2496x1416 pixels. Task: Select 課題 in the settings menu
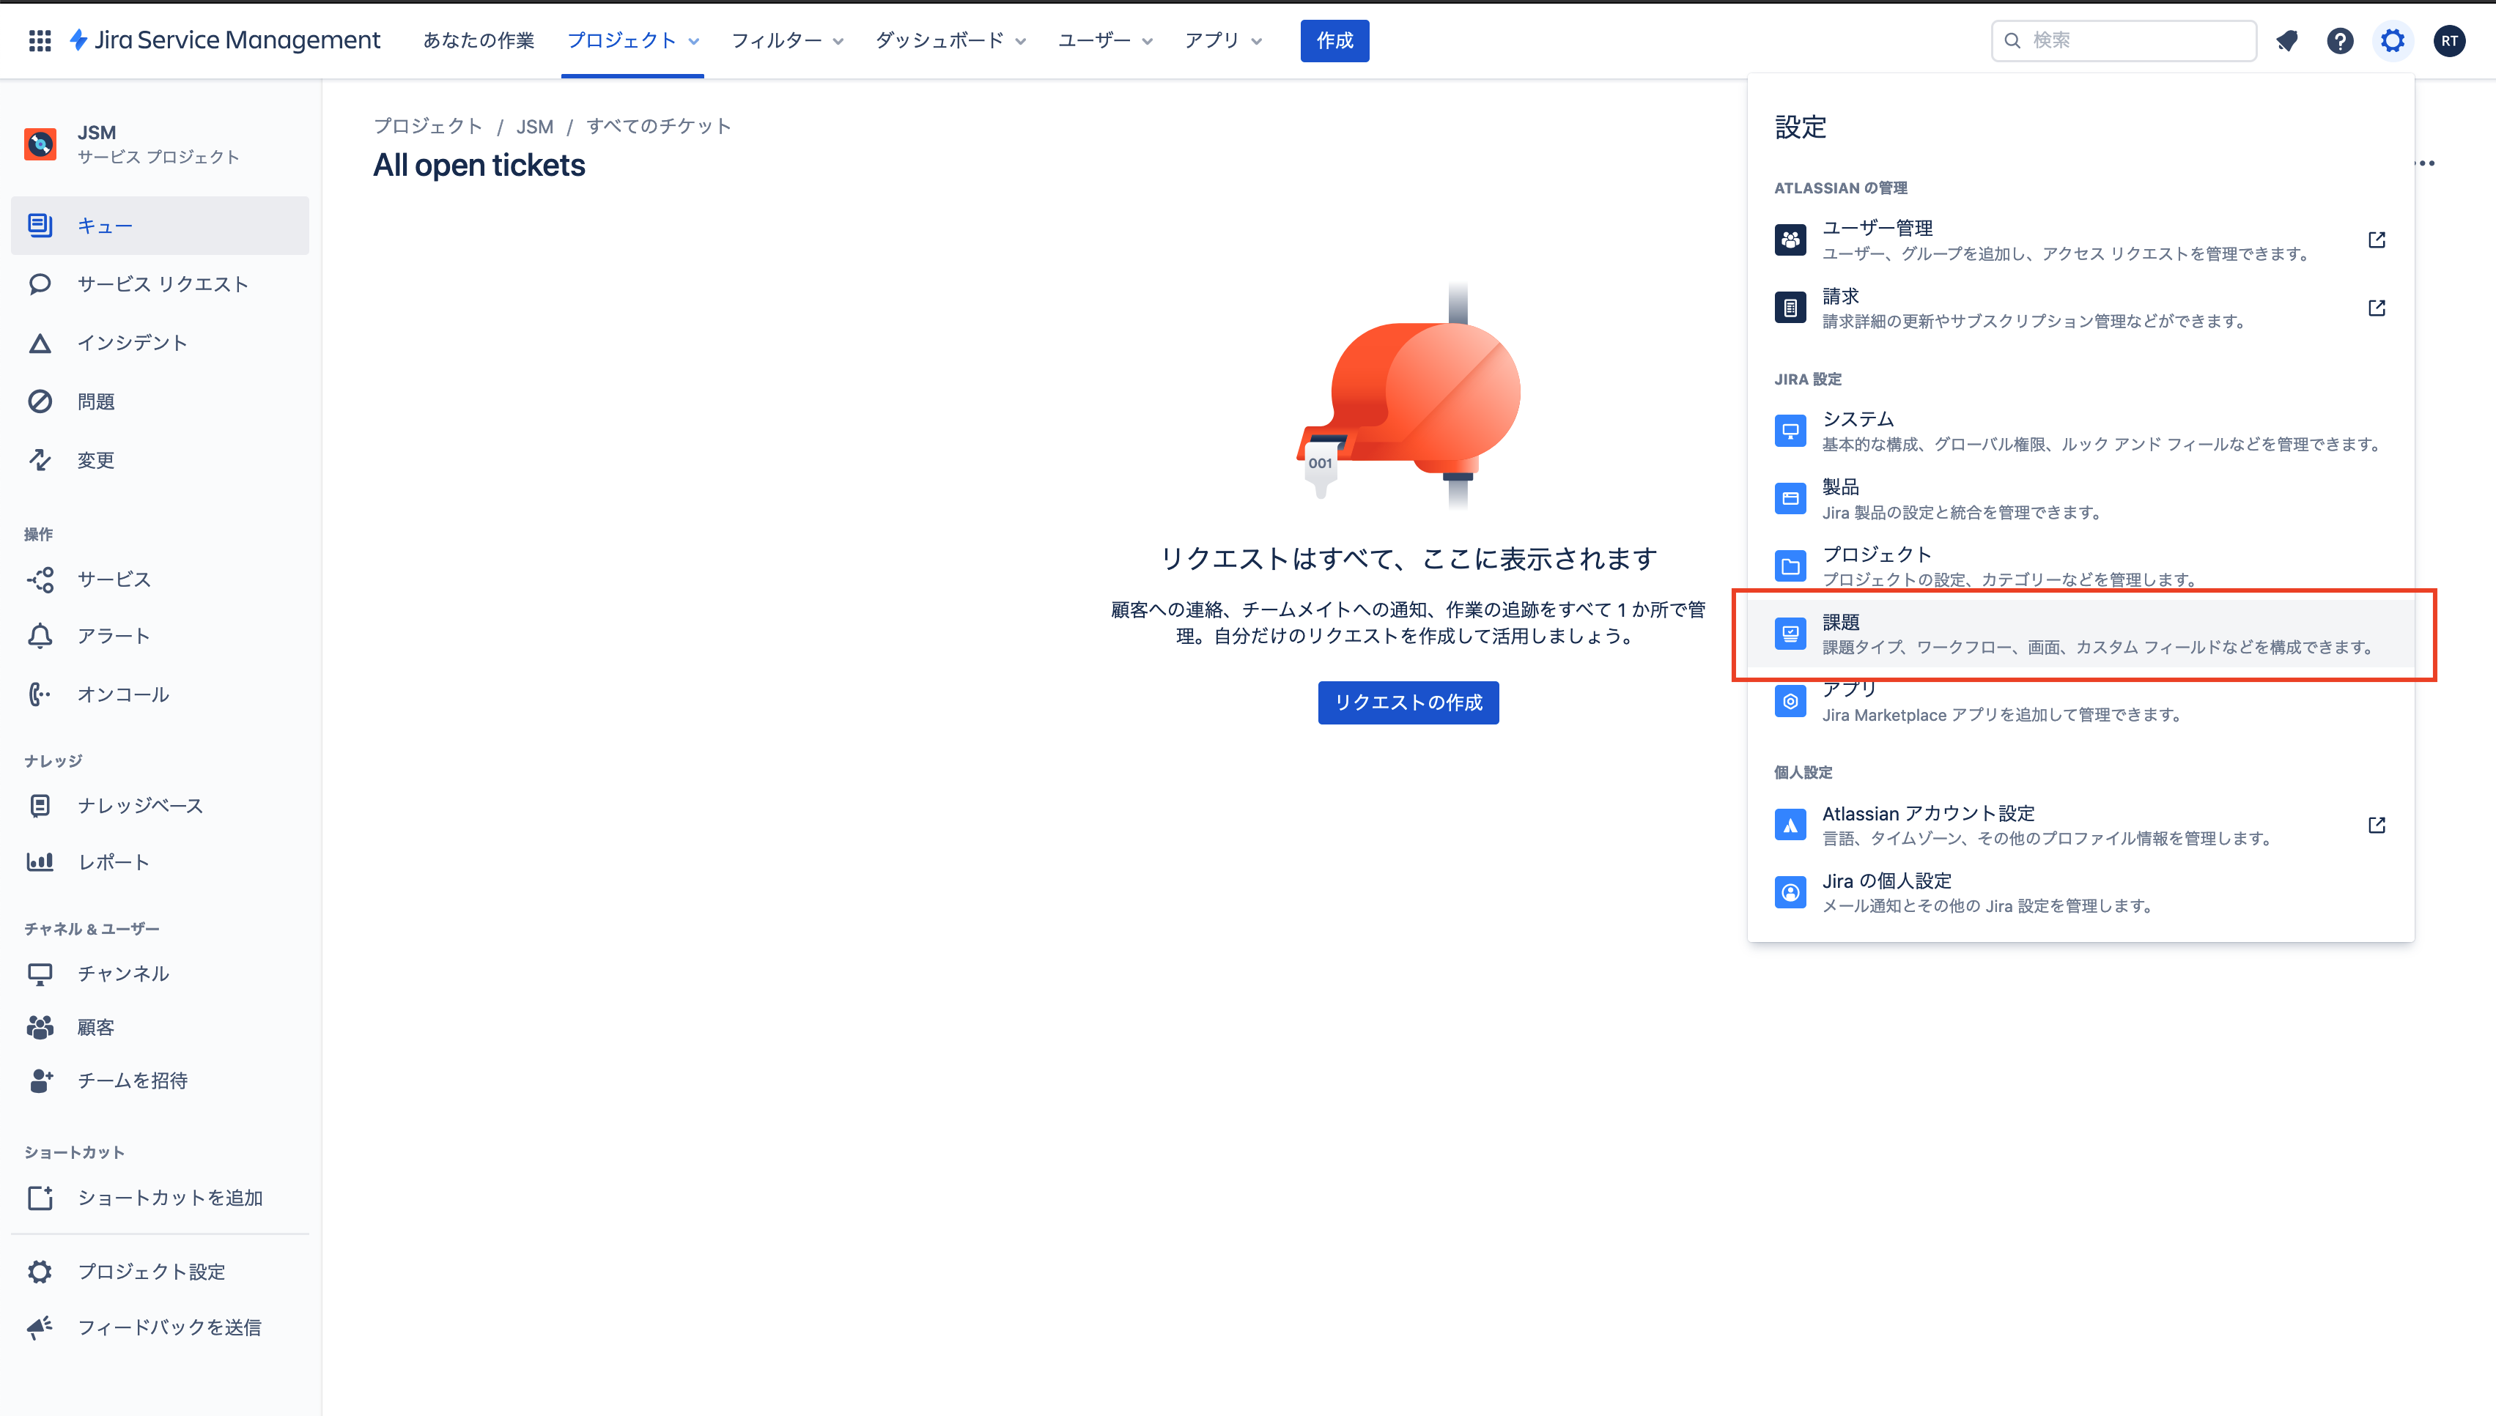(x=2080, y=634)
